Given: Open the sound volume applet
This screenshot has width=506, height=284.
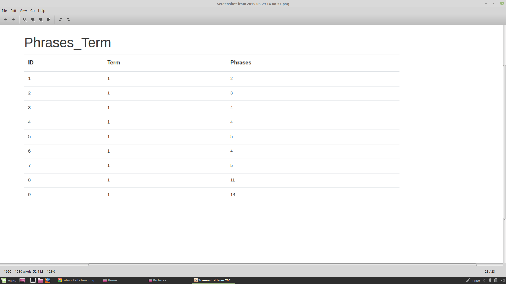Looking at the screenshot, I should pos(503,280).
